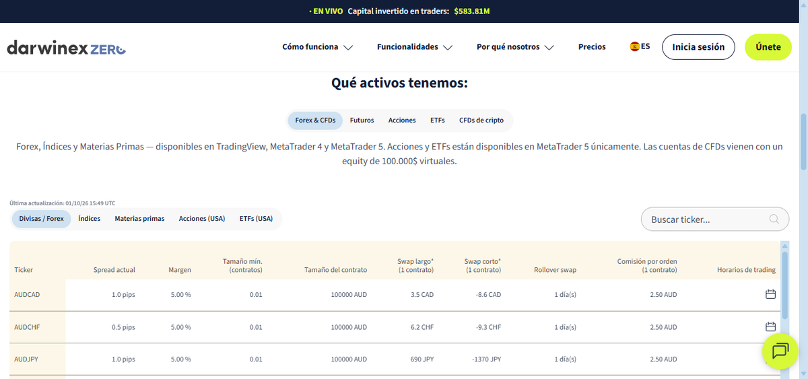
Task: Open AUDCHF trading hours calendar icon
Action: pyautogui.click(x=771, y=326)
